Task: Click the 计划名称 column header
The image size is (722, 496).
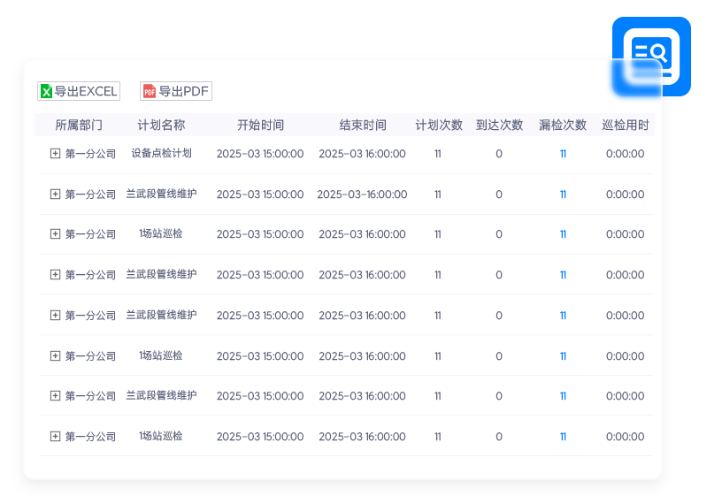Action: (x=161, y=126)
